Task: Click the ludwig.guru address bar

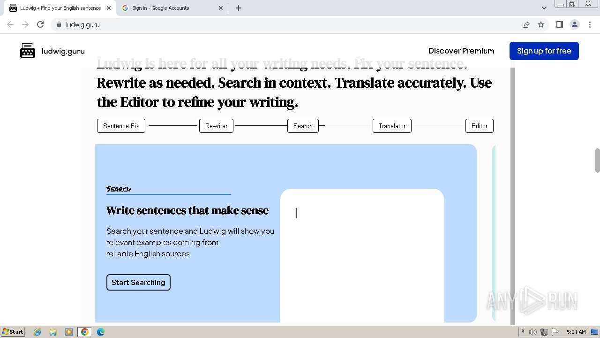Action: coord(286,24)
